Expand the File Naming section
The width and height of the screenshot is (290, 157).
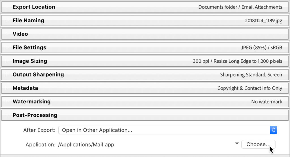[x=28, y=20]
